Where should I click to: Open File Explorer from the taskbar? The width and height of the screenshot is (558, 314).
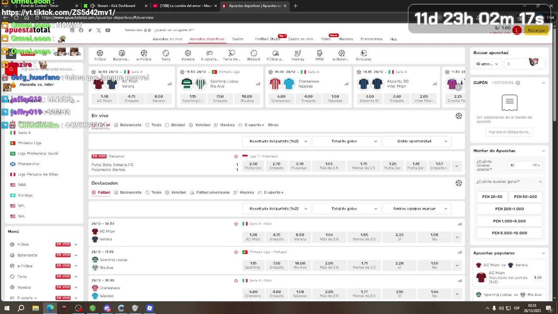click(35, 308)
